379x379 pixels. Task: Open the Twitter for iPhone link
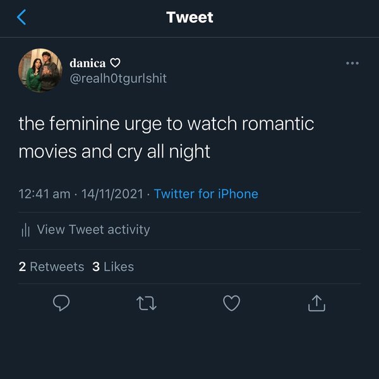point(206,194)
